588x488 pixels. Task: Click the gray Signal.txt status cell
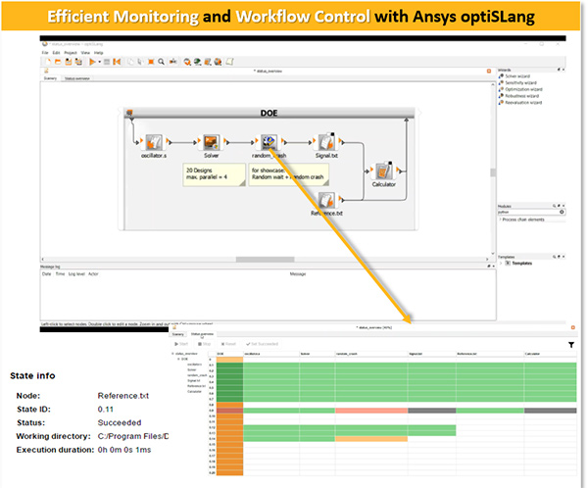pyautogui.click(x=431, y=411)
